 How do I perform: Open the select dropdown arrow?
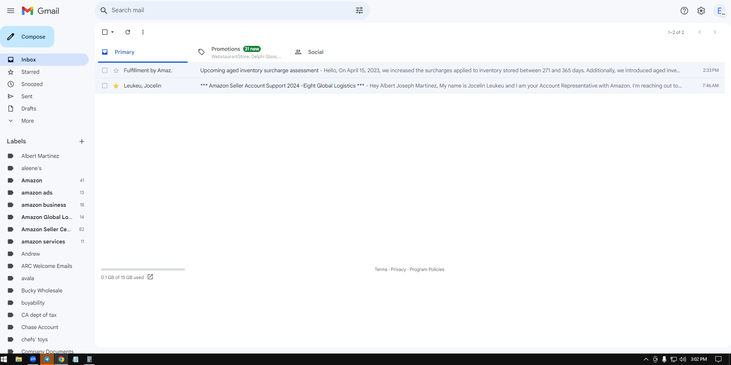coord(112,32)
